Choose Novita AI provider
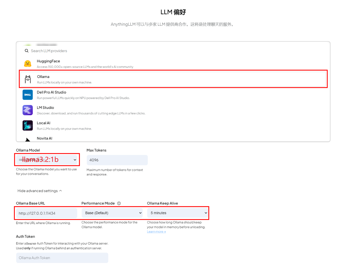Image resolution: width=344 pixels, height=275 pixels. point(173,138)
